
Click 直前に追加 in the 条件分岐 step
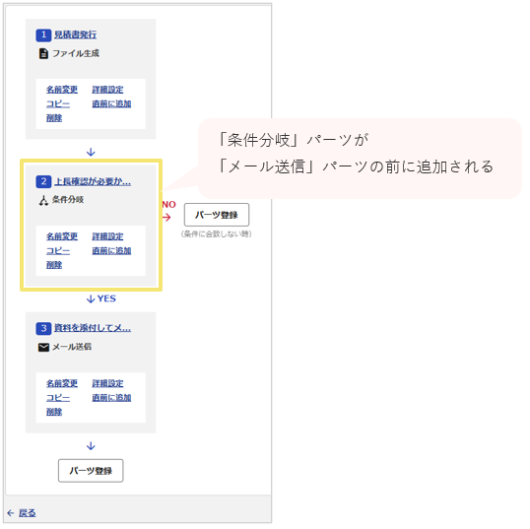click(111, 251)
